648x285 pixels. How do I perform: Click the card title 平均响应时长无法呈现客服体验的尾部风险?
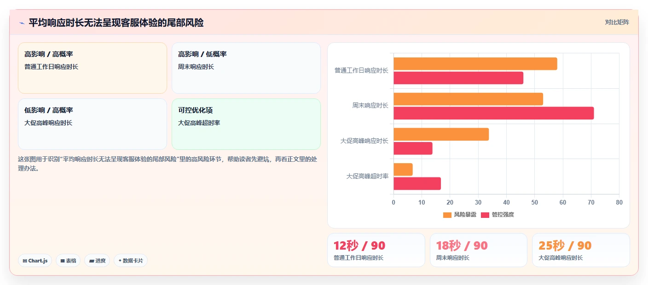(x=116, y=23)
